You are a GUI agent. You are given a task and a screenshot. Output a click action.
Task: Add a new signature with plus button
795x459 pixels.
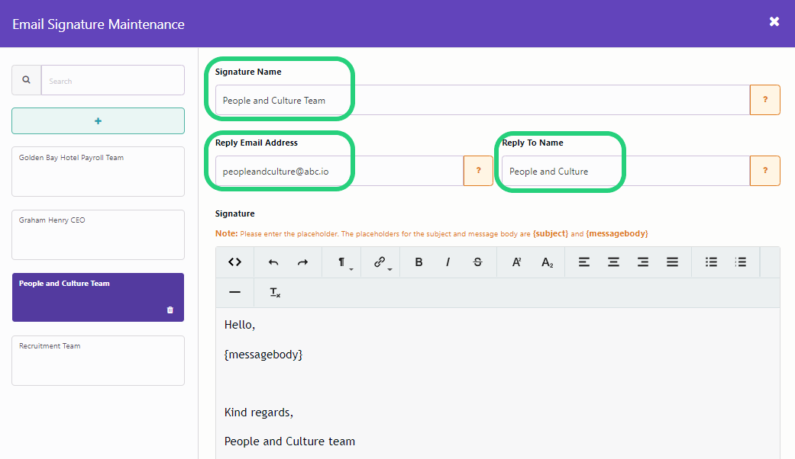(x=98, y=121)
